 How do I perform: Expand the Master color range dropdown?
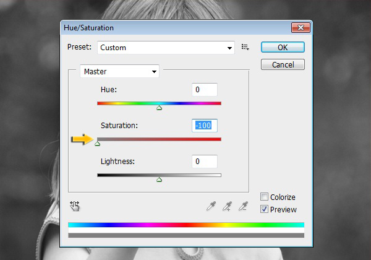[119, 72]
